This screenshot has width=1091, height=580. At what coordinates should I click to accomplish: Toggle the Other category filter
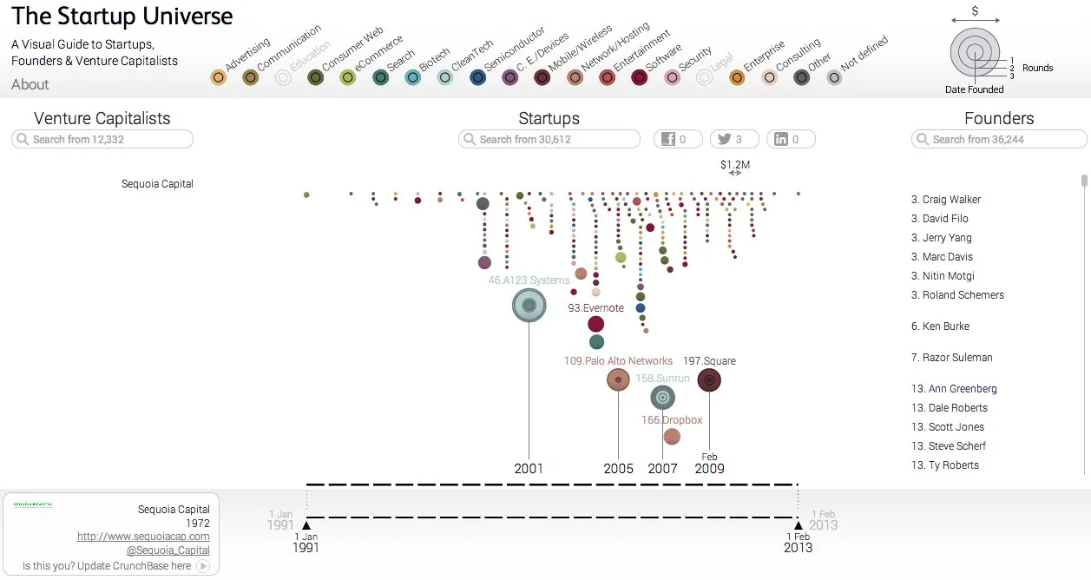(802, 78)
